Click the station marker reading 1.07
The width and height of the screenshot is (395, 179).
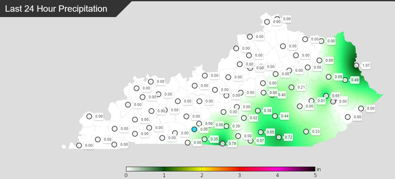(x=356, y=65)
